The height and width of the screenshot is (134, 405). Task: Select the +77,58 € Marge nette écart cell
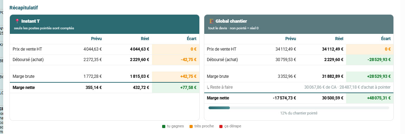[x=175, y=88]
